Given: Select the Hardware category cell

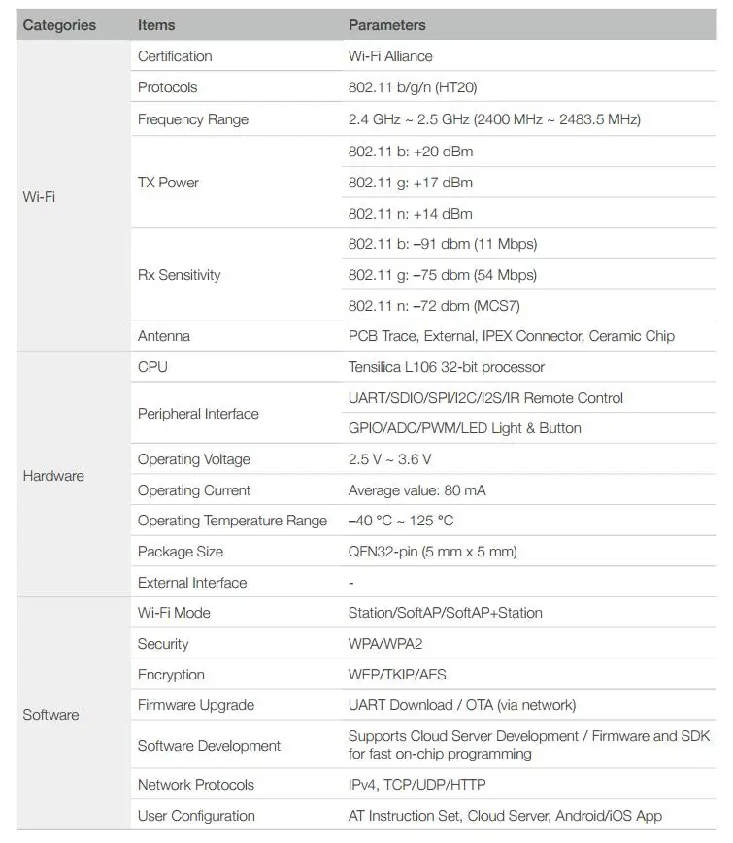Looking at the screenshot, I should (53, 476).
